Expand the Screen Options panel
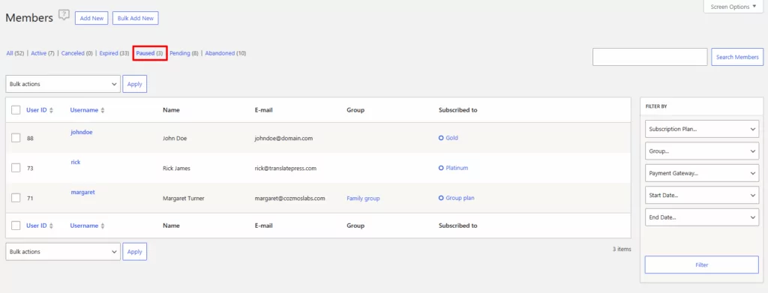The image size is (768, 293). click(733, 7)
